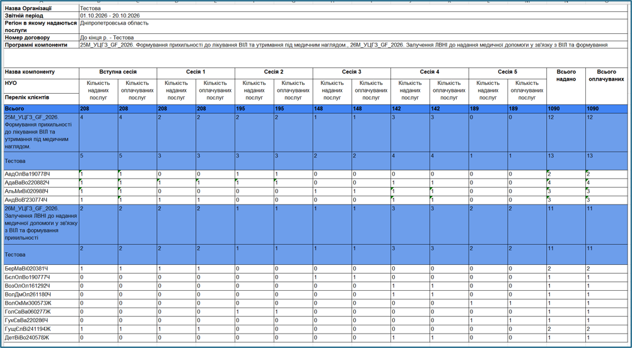Click the "Вступна сесія" column header
Image resolution: width=632 pixels, height=348 pixels.
pyautogui.click(x=118, y=72)
